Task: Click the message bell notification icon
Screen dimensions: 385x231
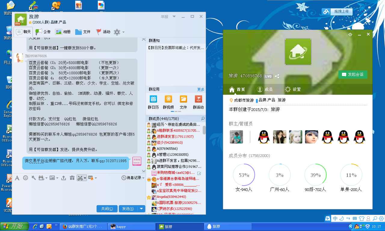Action: coord(90,178)
